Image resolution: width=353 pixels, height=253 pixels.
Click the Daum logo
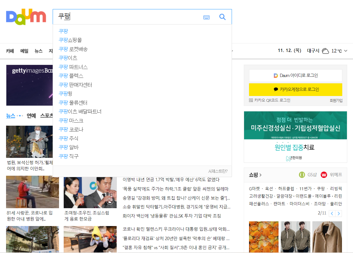pos(26,17)
